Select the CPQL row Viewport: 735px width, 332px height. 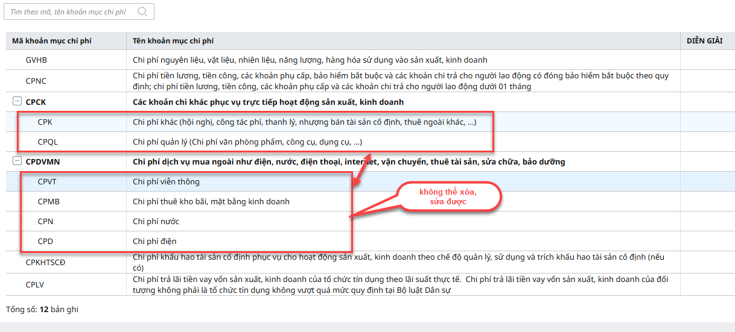pos(48,142)
